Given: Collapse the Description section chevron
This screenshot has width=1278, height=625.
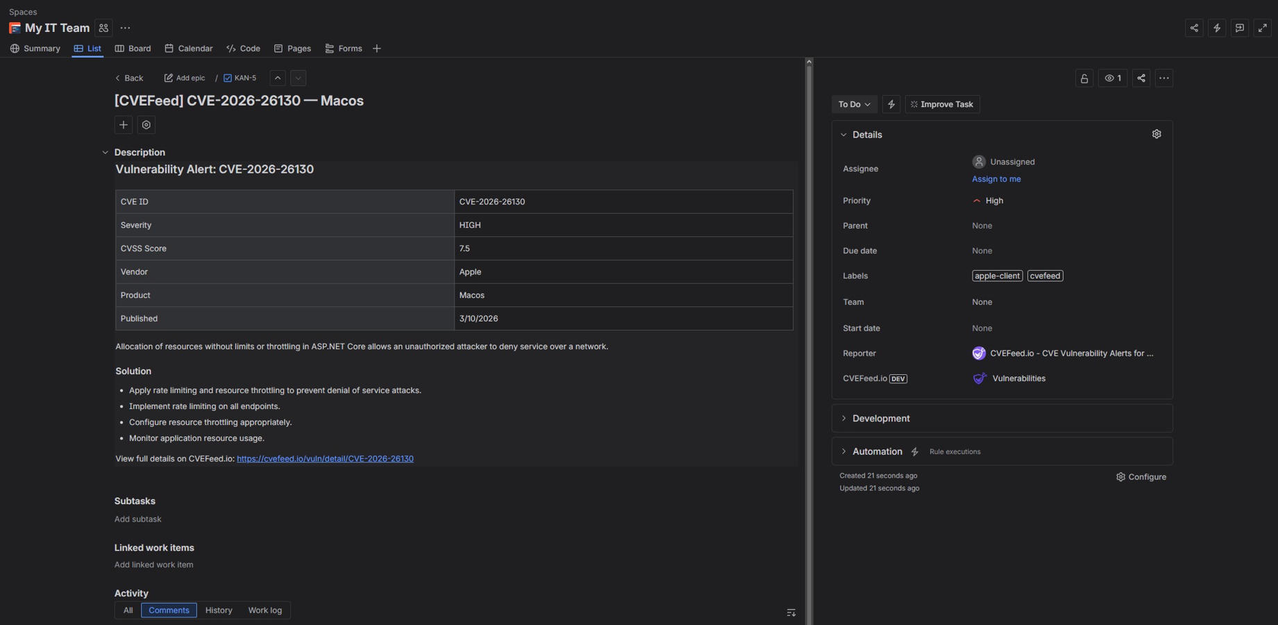Looking at the screenshot, I should click(x=105, y=152).
